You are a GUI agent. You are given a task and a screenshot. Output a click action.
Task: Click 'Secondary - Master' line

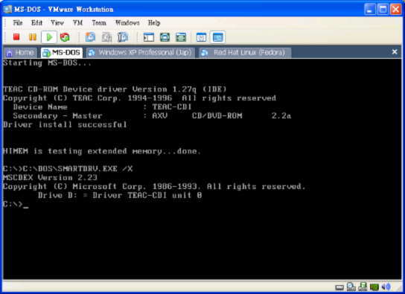(x=152, y=115)
